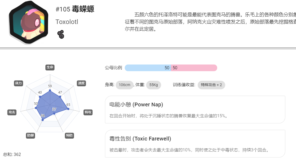Click the #105 毒蝾螈 title heading
Screen dimensions: 296x161
[75, 9]
